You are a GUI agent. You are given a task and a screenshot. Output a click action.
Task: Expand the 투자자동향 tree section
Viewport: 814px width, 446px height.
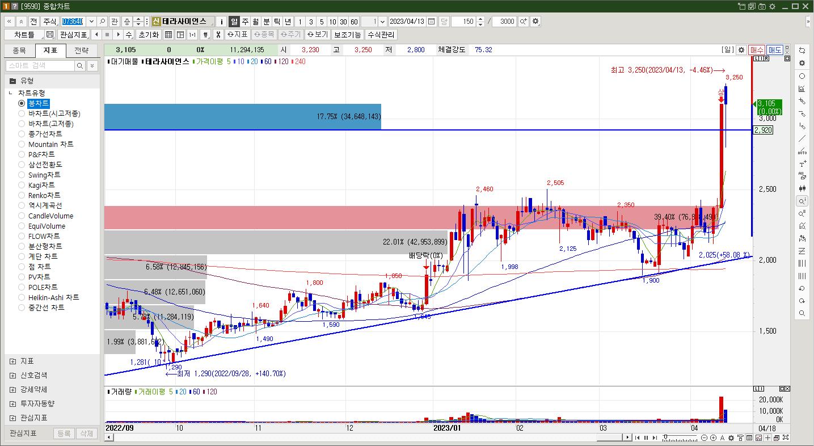pyautogui.click(x=13, y=403)
